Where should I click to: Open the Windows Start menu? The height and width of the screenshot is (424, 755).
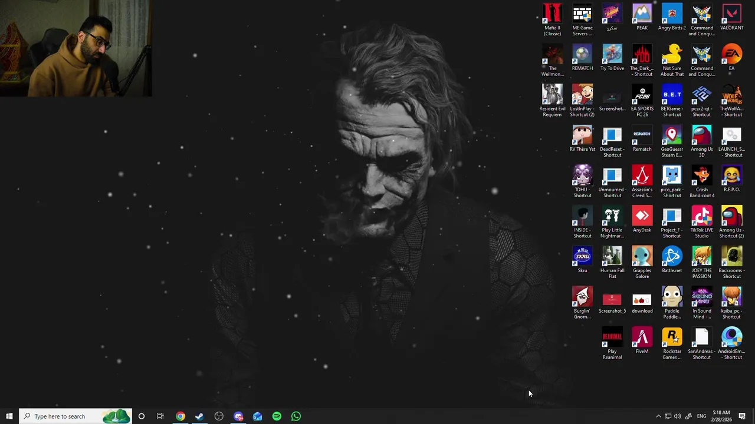[9, 416]
